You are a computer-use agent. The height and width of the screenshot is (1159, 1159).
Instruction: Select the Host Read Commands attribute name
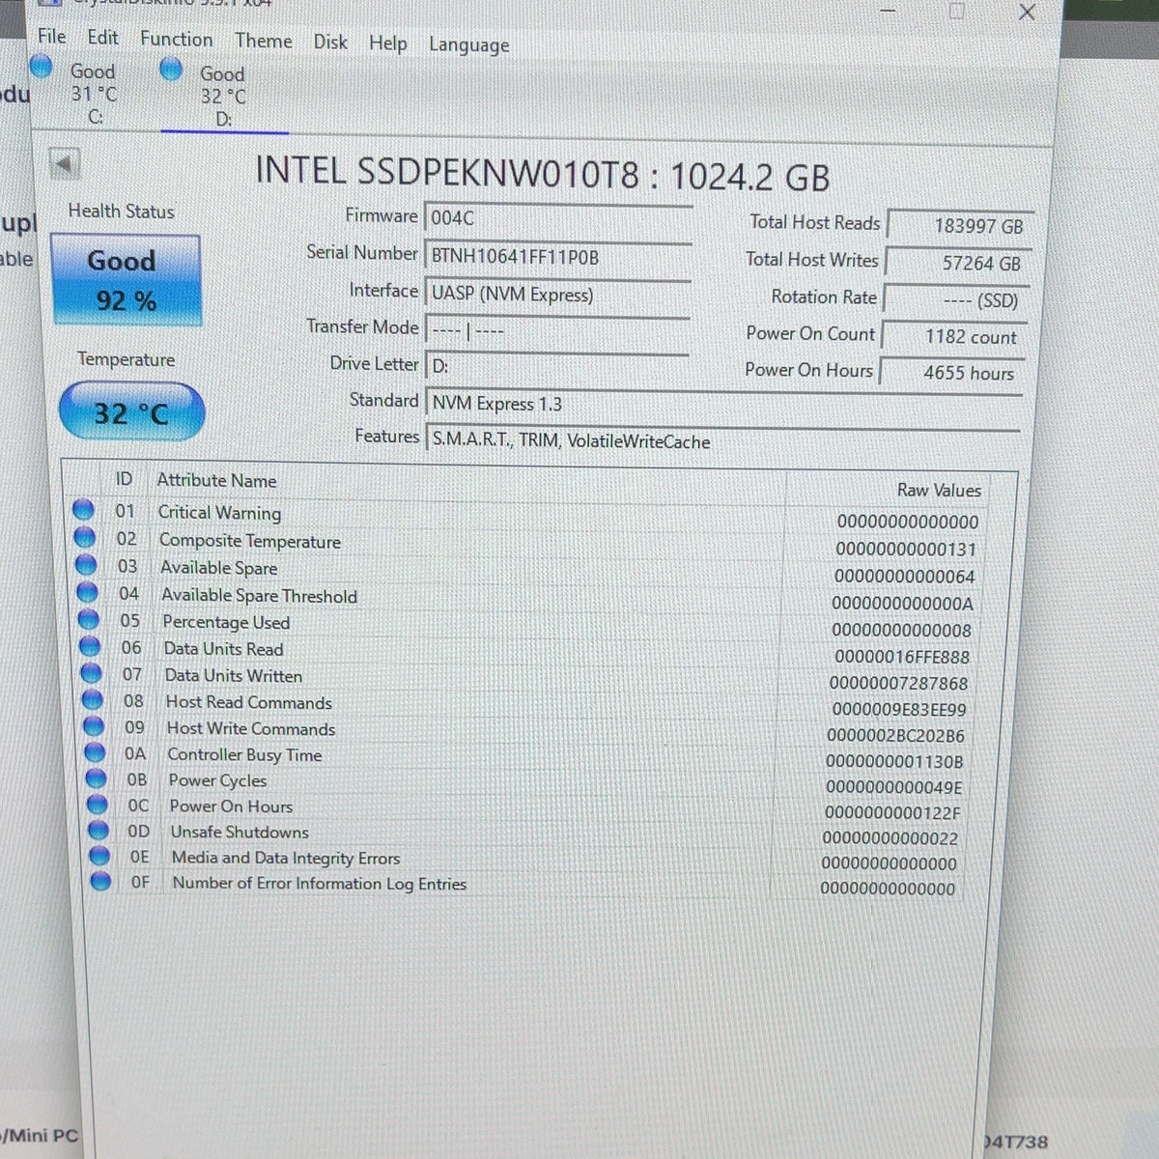coord(248,702)
